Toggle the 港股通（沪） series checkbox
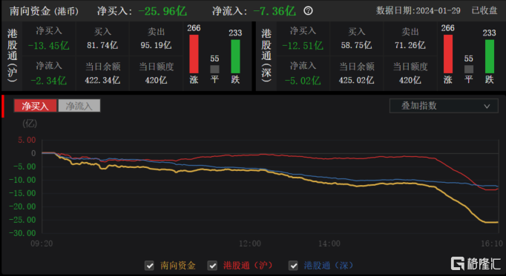Screen dimensions: 506x276 point(212,266)
